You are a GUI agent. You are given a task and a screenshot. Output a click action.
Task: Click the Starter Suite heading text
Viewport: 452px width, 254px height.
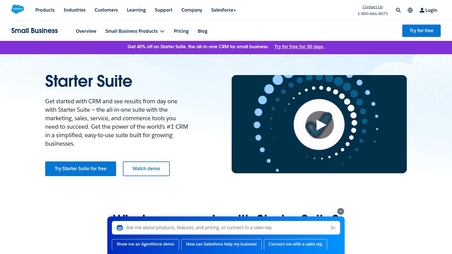[x=89, y=81]
